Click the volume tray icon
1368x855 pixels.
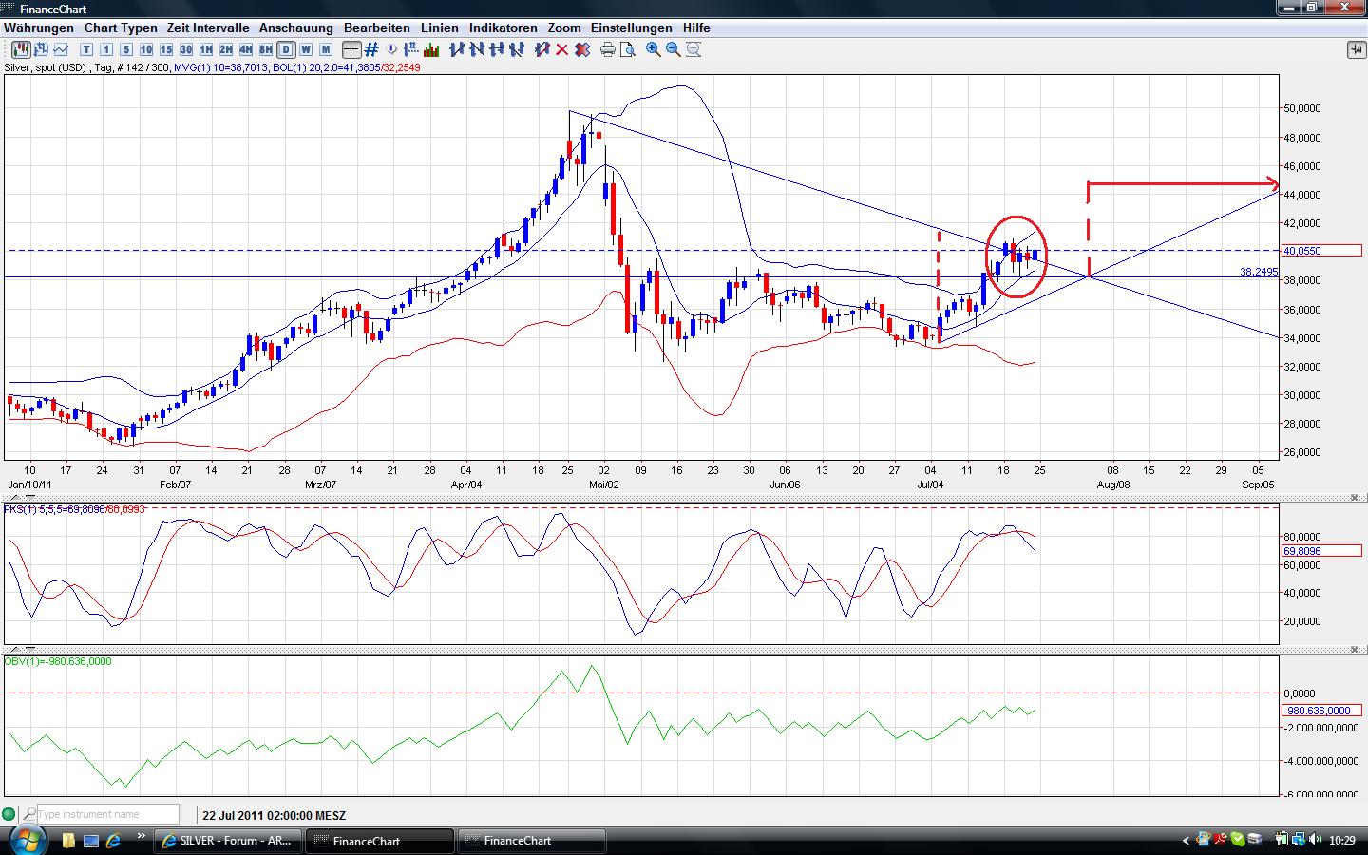tap(1315, 840)
